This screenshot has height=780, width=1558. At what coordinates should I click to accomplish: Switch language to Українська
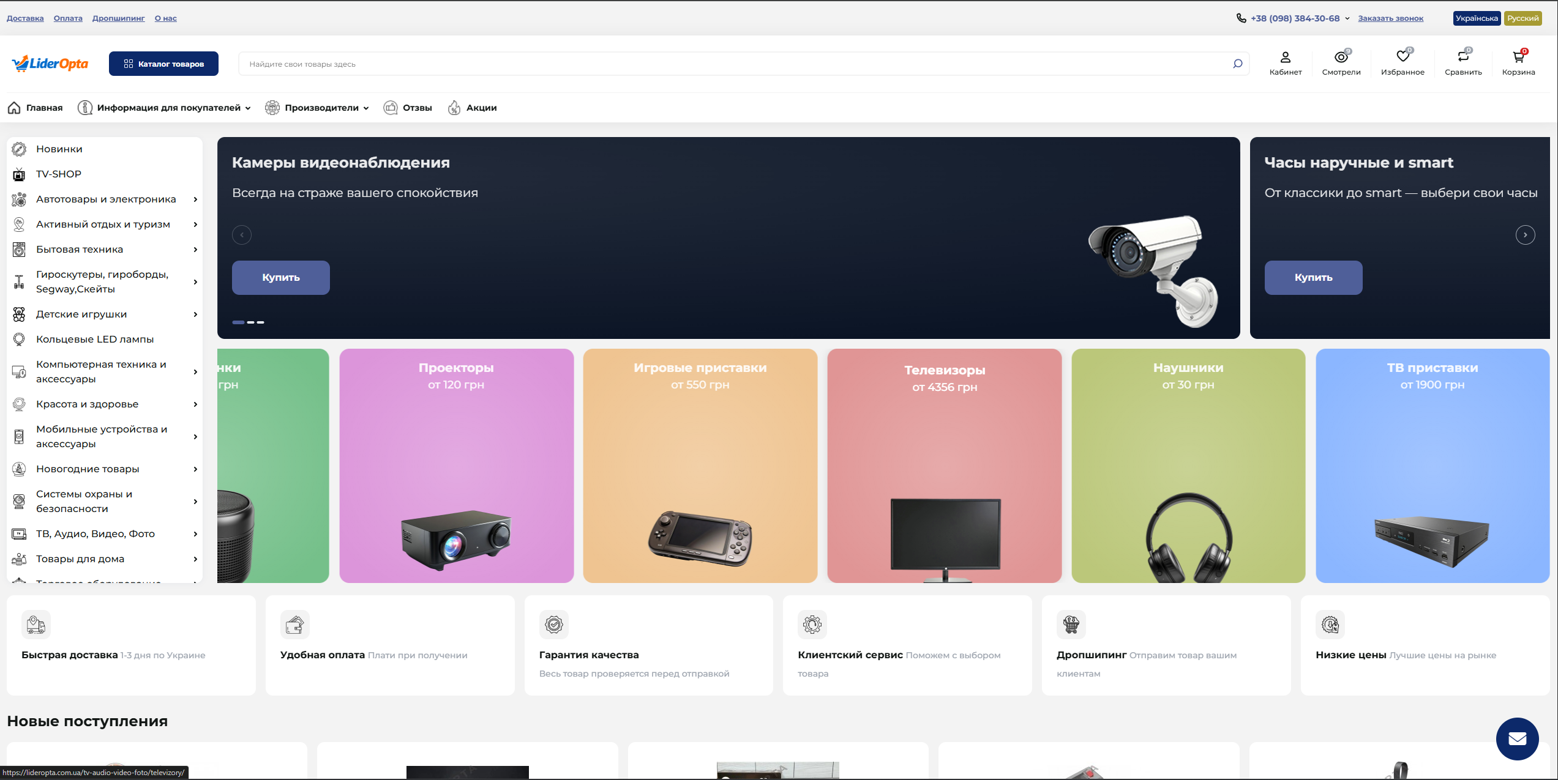click(x=1477, y=18)
